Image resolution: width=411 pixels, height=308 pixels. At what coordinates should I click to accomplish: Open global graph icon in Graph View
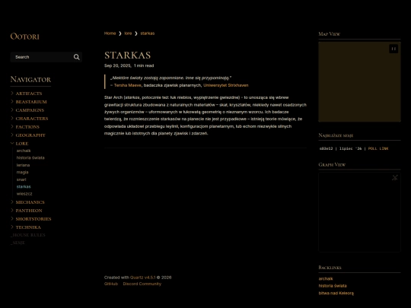(x=395, y=177)
